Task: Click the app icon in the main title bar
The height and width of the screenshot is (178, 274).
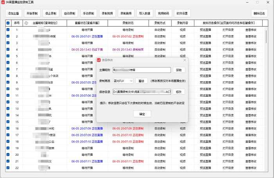Action: [3, 2]
